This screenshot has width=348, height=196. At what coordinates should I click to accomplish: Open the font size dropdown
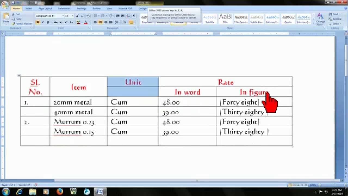click(x=72, y=16)
